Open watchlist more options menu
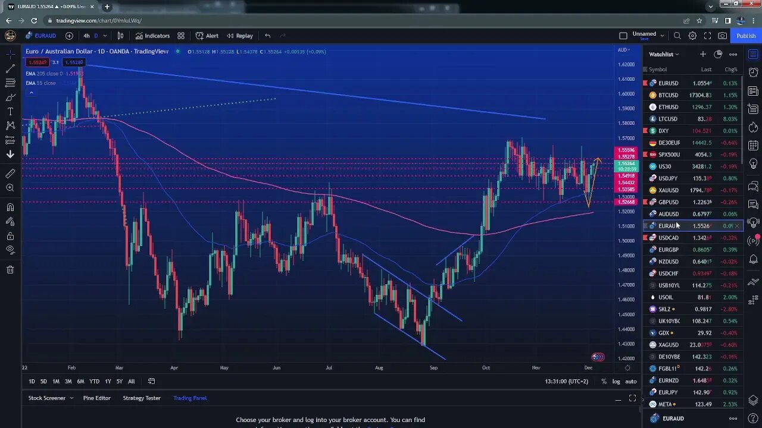The image size is (762, 428). (x=733, y=54)
